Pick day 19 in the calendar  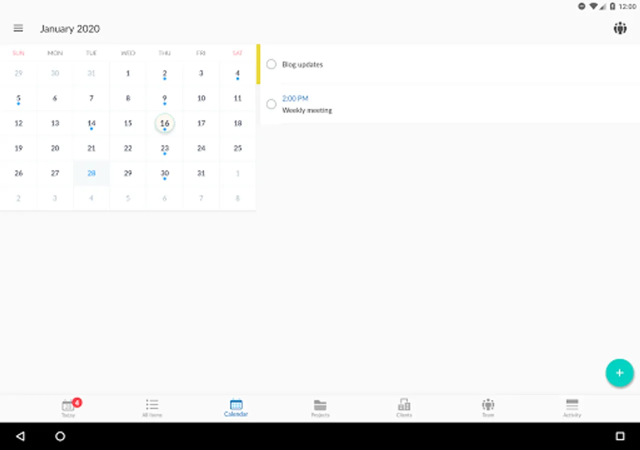point(18,148)
